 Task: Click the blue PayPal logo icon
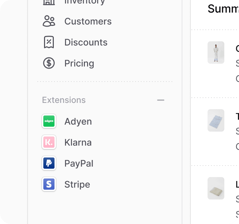[x=49, y=163]
